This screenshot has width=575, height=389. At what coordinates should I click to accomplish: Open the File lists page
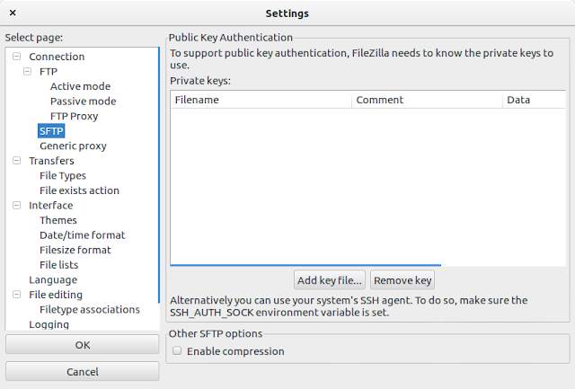(x=58, y=265)
